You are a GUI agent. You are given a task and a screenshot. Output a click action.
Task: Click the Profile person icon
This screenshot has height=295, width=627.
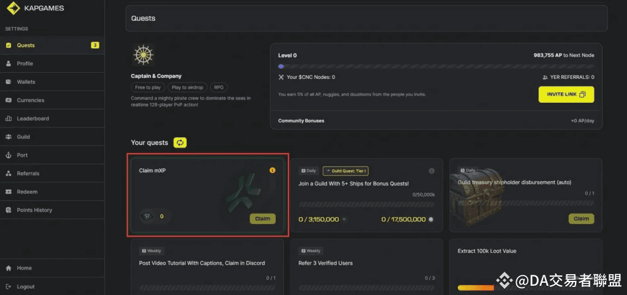(9, 64)
